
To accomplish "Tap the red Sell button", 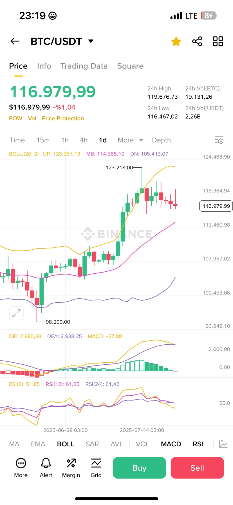I will [197, 468].
